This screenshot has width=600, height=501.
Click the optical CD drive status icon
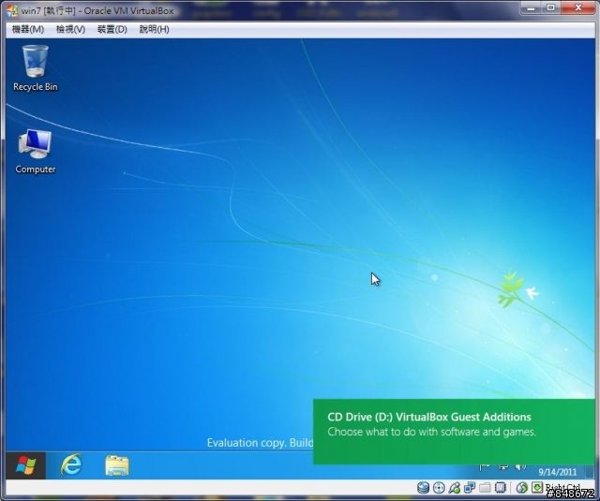(439, 488)
